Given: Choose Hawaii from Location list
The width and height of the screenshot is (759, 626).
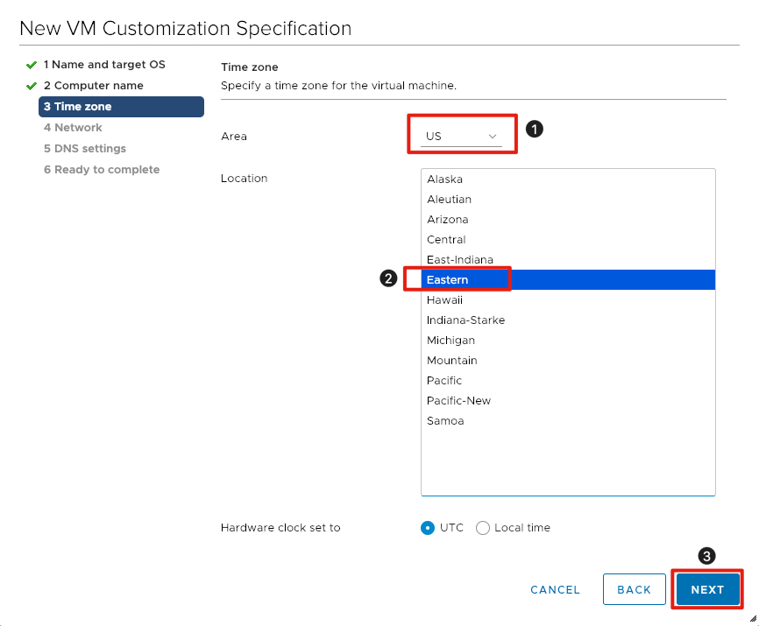Looking at the screenshot, I should click(444, 300).
